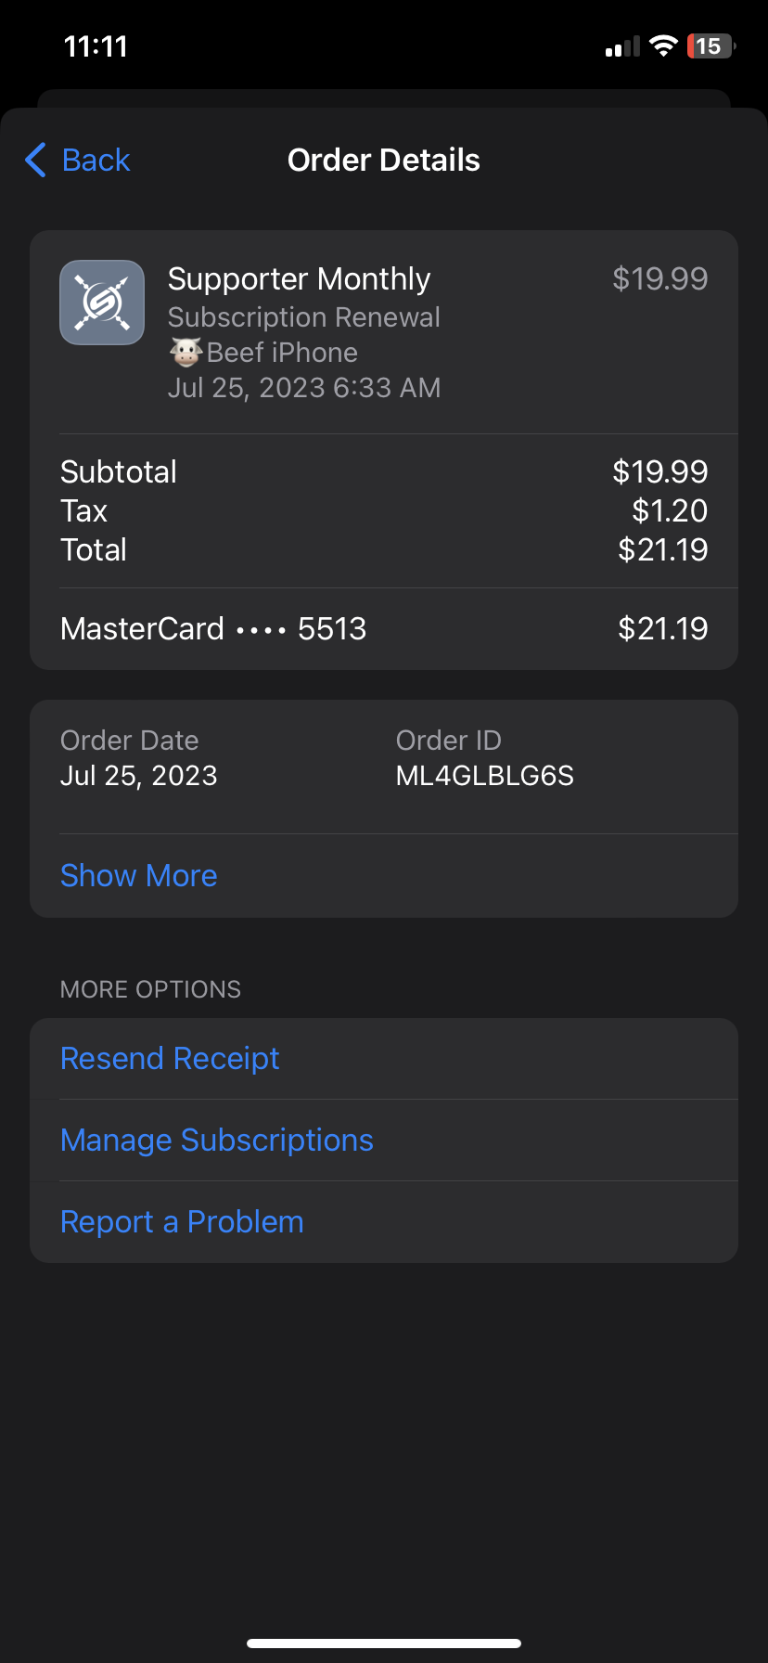
Task: Open Manage Subscriptions
Action: 217,1140
